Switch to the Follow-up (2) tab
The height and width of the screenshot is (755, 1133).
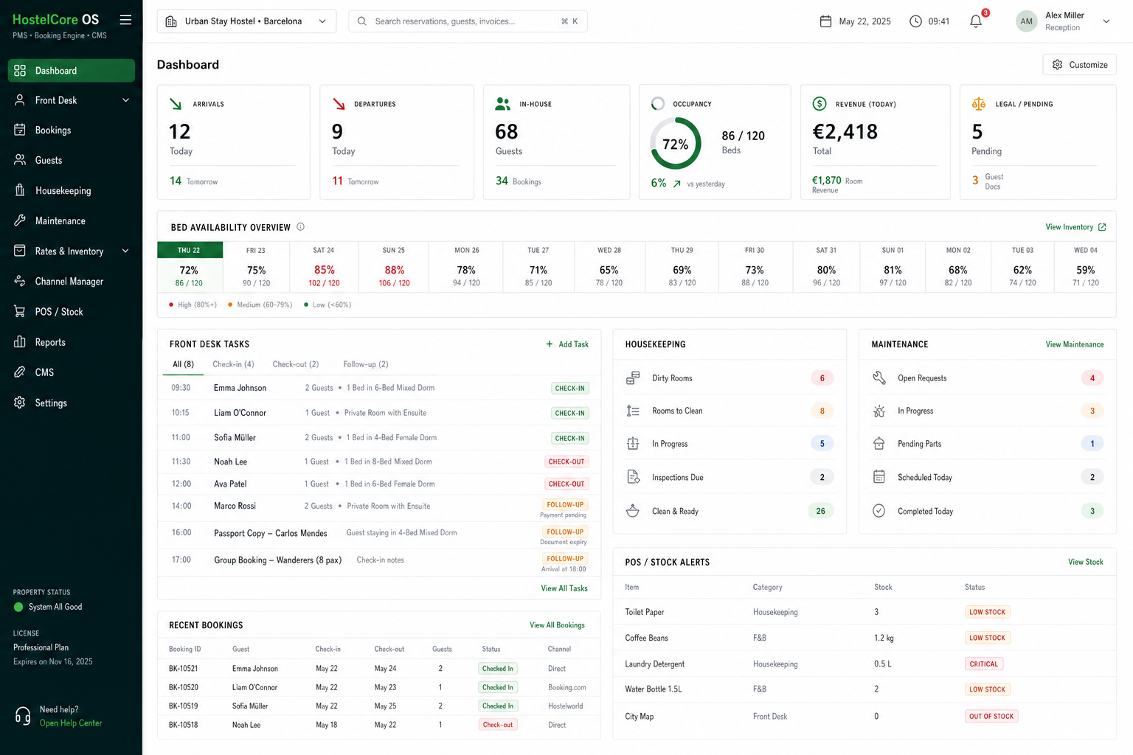pos(366,364)
